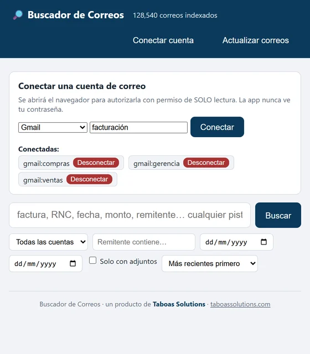Expand Todas las cuentas dropdown
Image resolution: width=310 pixels, height=354 pixels.
48,242
